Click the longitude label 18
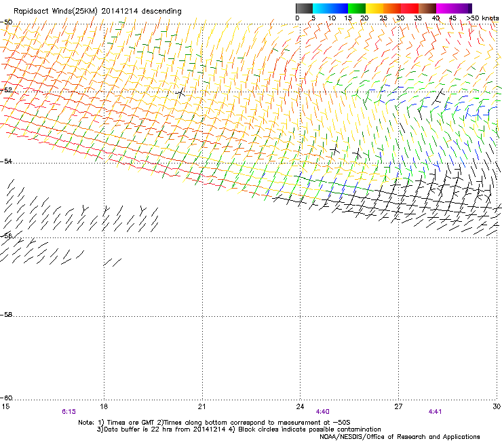Screen dimensions: 502x441 (104, 406)
